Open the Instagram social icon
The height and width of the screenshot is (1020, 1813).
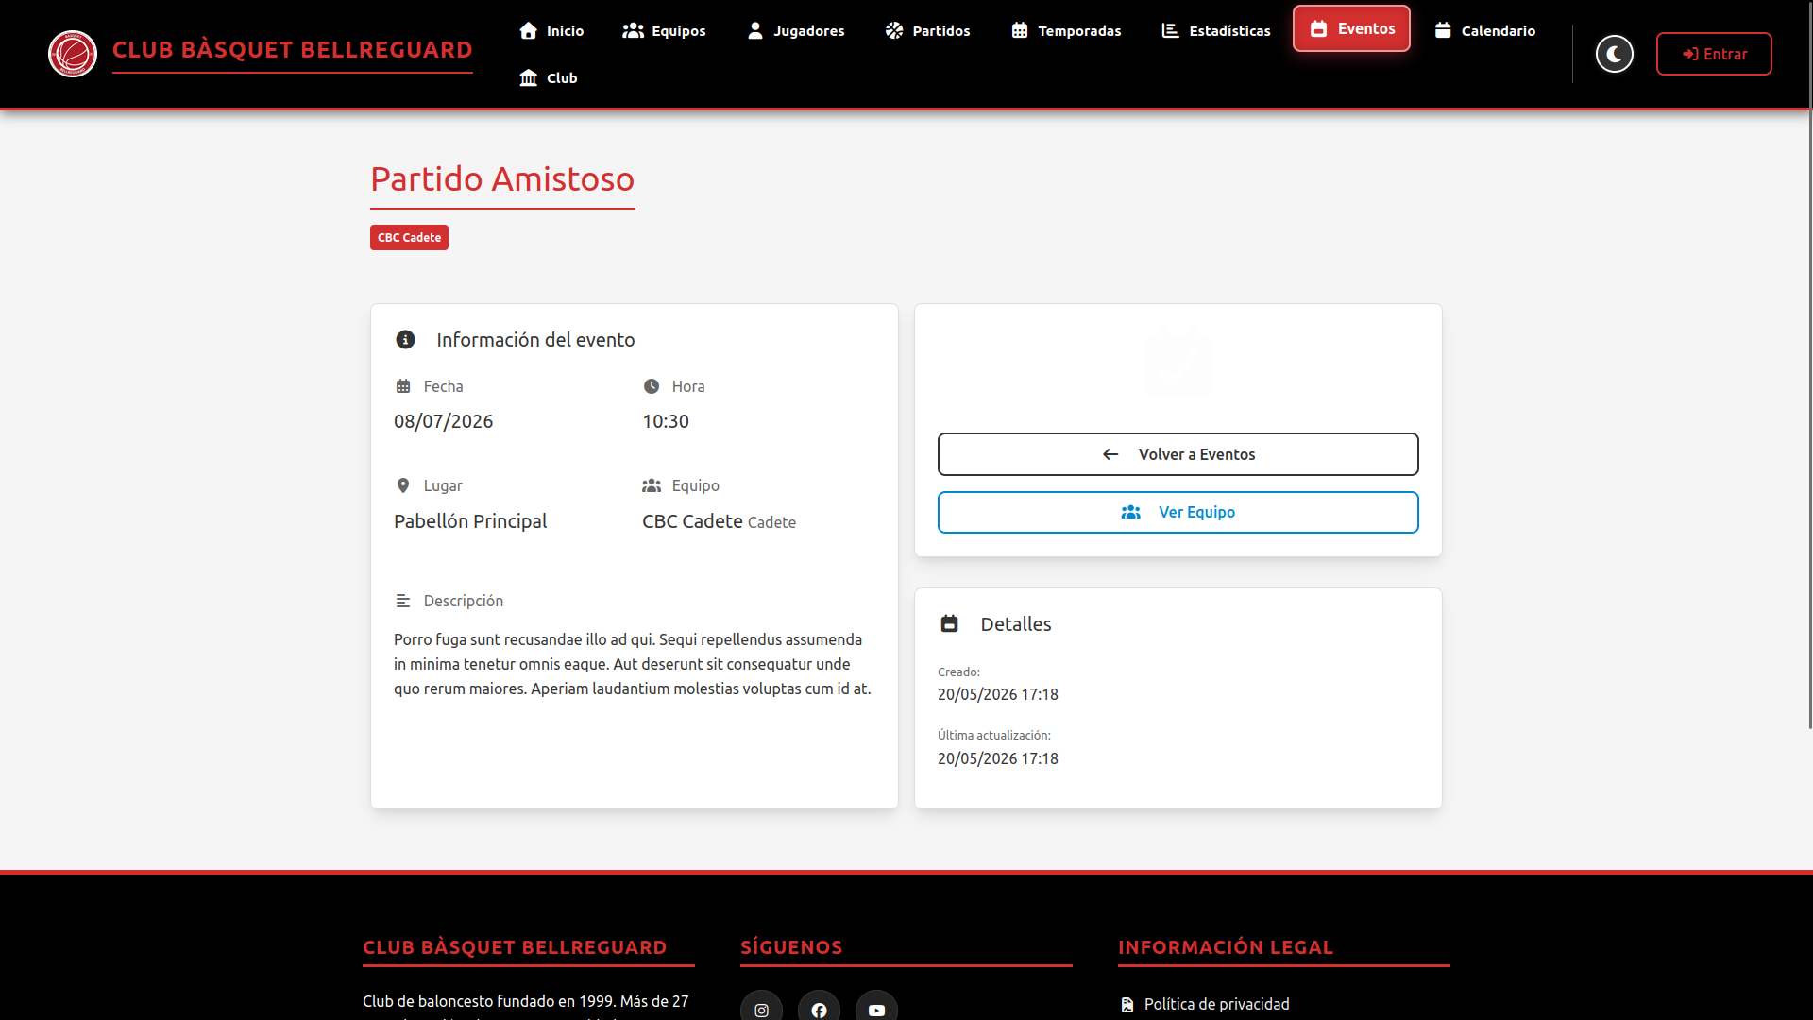pyautogui.click(x=761, y=1010)
